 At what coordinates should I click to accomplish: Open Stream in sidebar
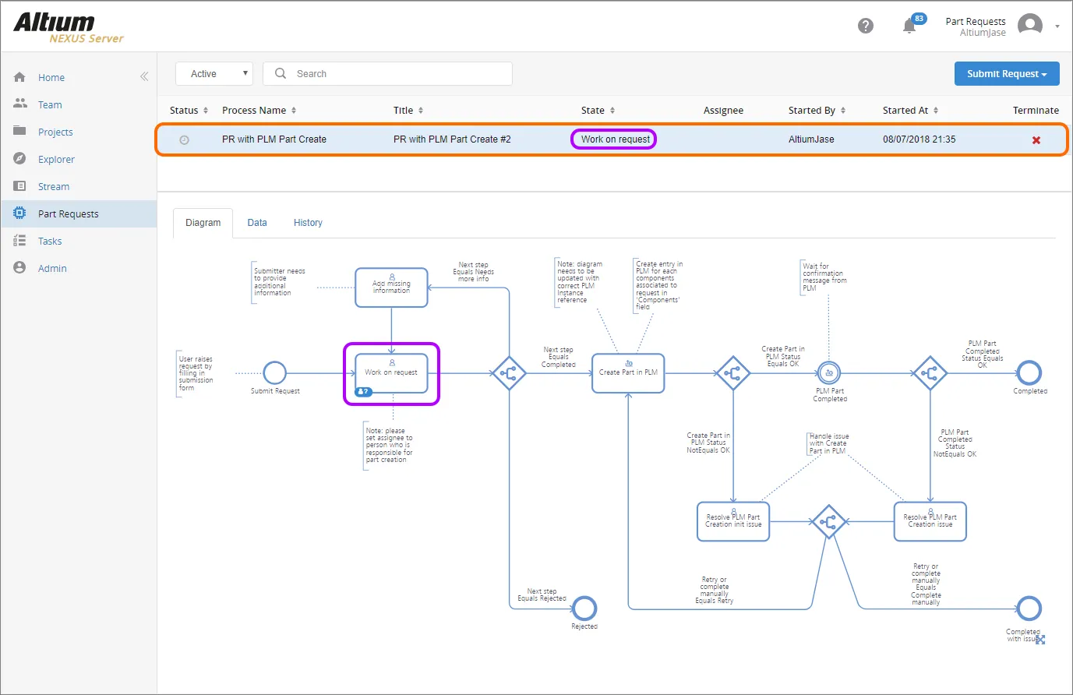coord(54,187)
